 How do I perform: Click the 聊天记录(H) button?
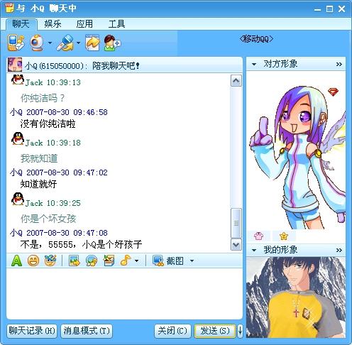[32, 331]
